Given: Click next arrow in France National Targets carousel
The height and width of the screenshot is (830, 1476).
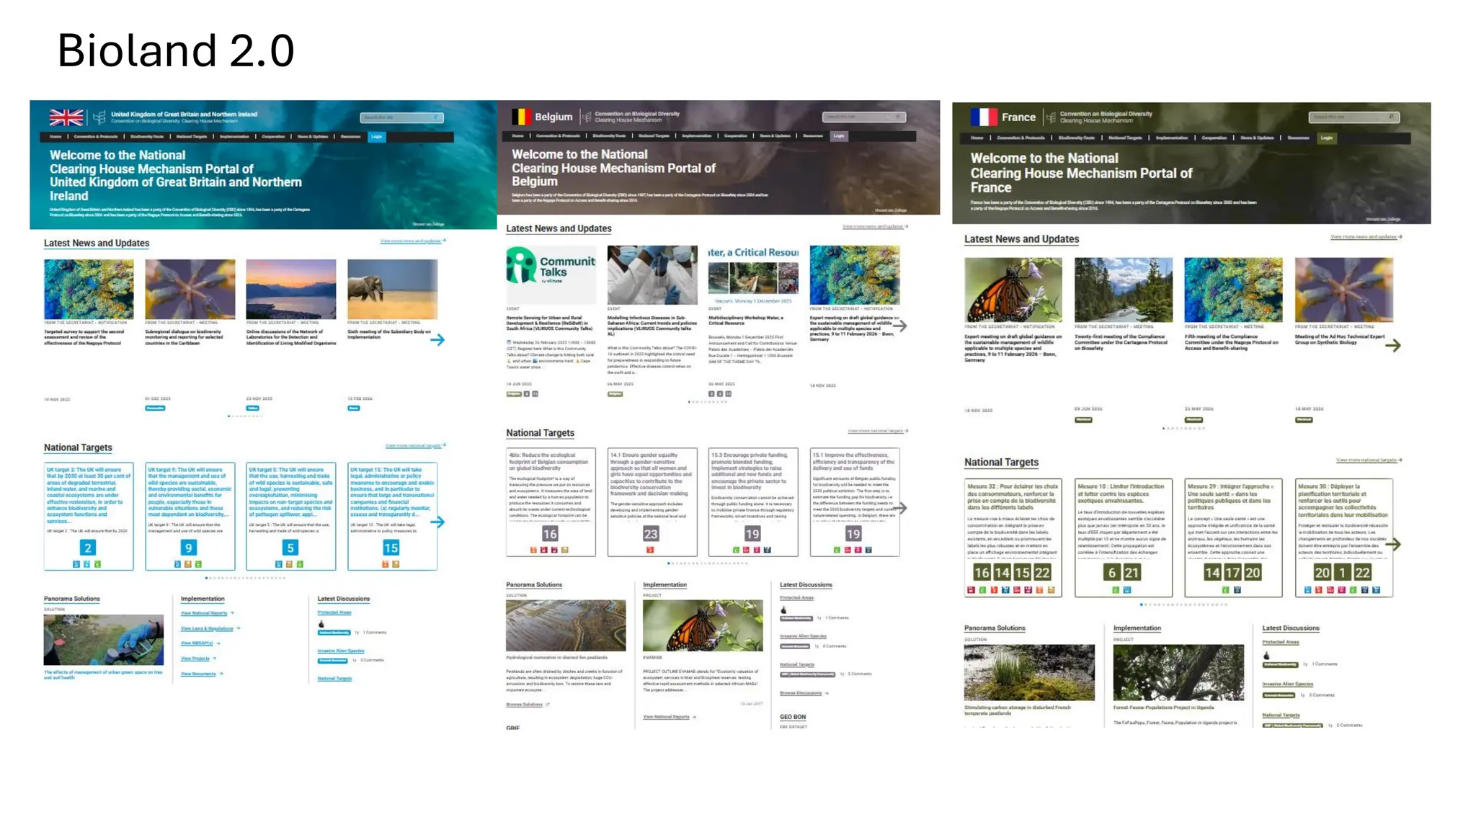Looking at the screenshot, I should (1393, 544).
